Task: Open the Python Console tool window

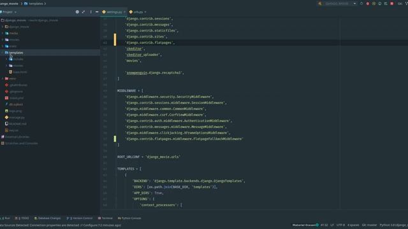Action: pos(129,218)
